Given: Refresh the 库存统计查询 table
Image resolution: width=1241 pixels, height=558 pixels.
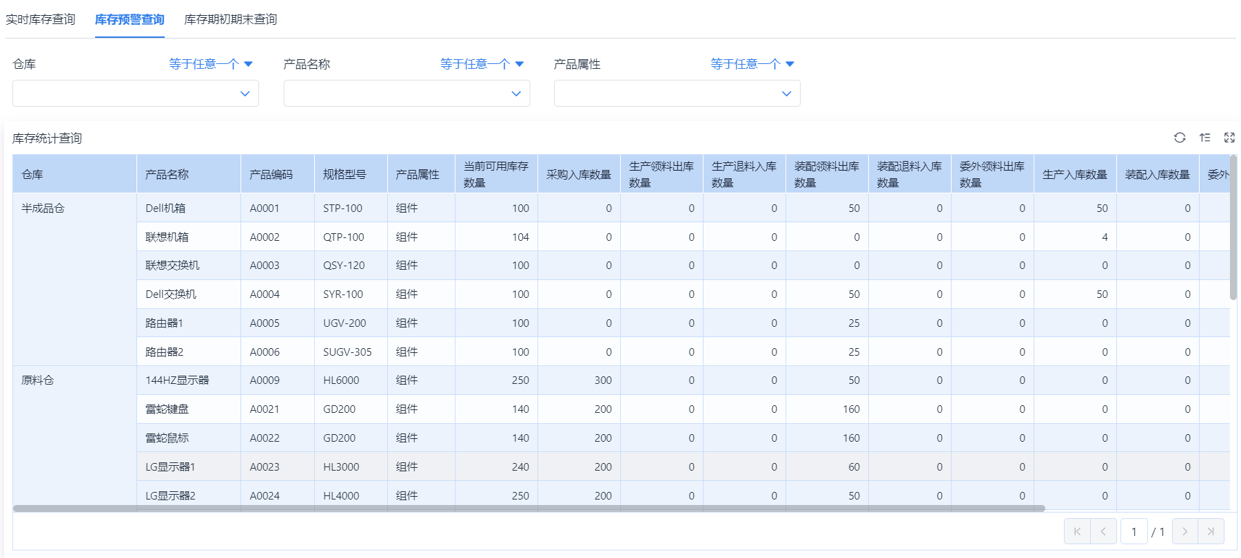Looking at the screenshot, I should [x=1180, y=138].
